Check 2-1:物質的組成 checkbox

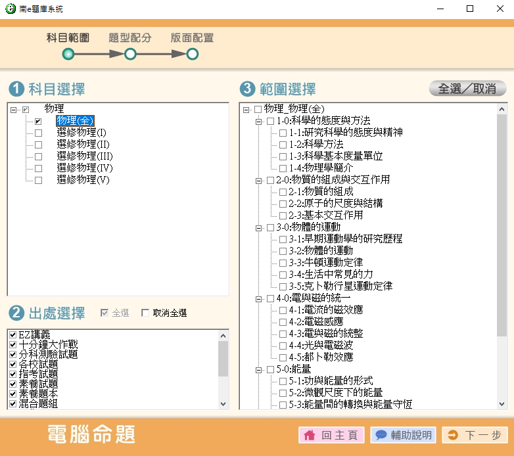coord(283,192)
